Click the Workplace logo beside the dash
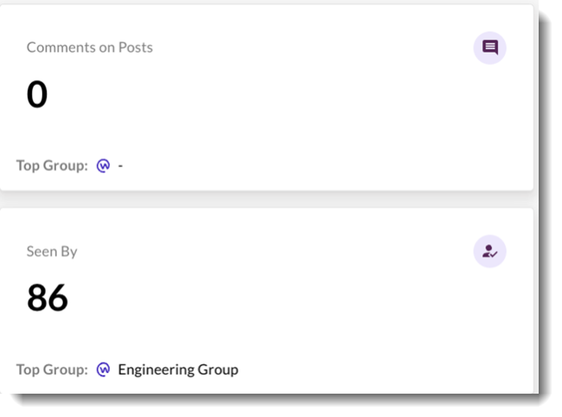The width and height of the screenshot is (562, 417). point(104,165)
